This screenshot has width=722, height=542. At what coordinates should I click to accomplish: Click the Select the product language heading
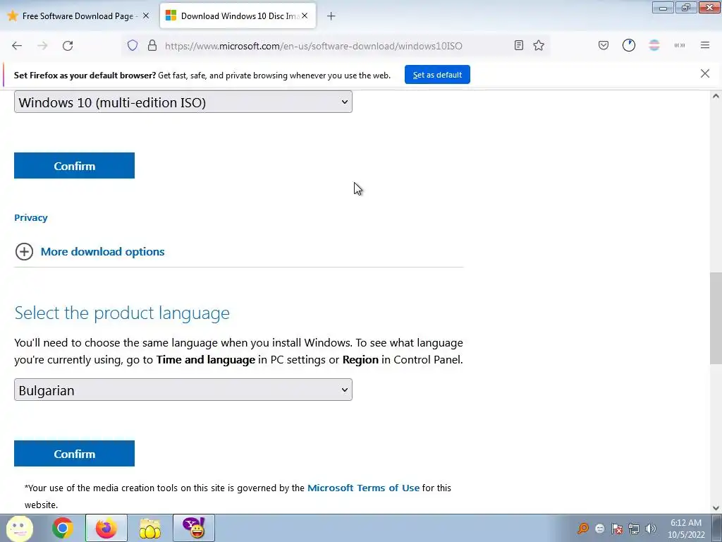click(x=122, y=313)
